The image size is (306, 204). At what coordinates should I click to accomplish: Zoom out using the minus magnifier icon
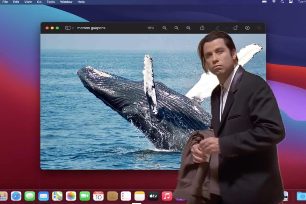point(164,28)
